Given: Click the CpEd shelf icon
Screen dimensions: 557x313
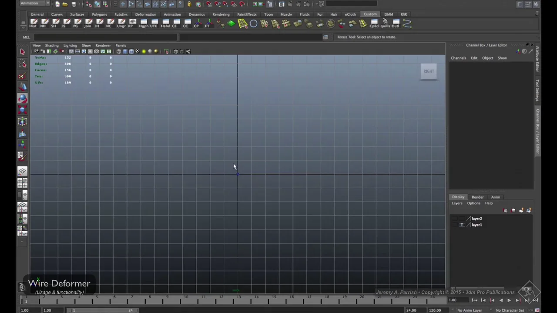Looking at the screenshot, I should tap(374, 23).
